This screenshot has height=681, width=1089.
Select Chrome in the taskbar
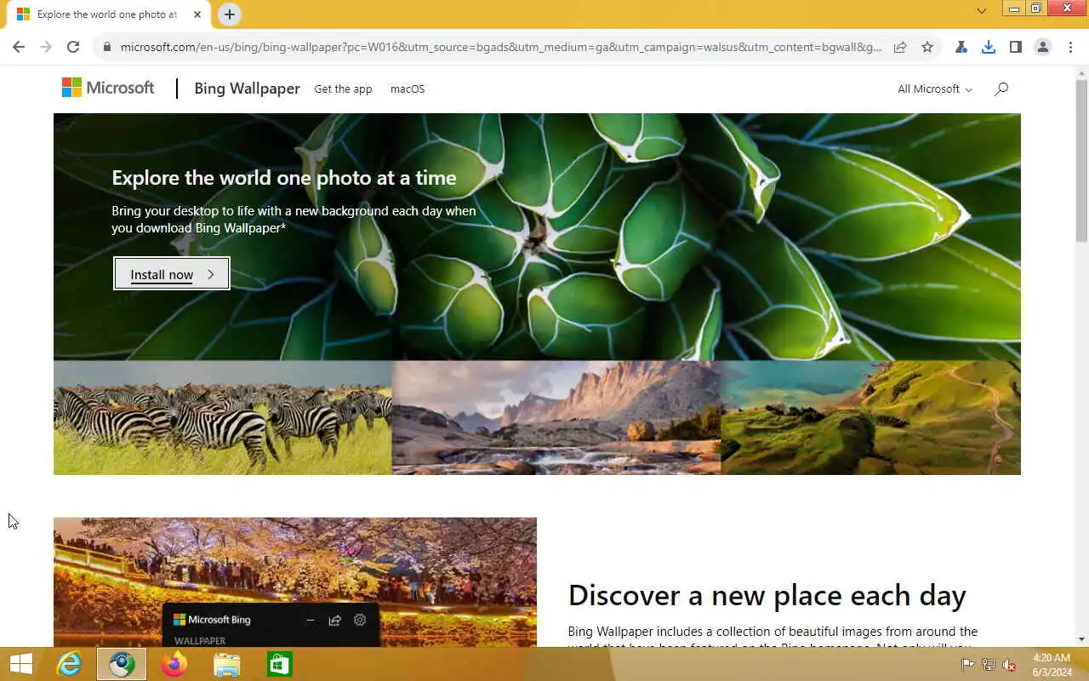coord(122,664)
